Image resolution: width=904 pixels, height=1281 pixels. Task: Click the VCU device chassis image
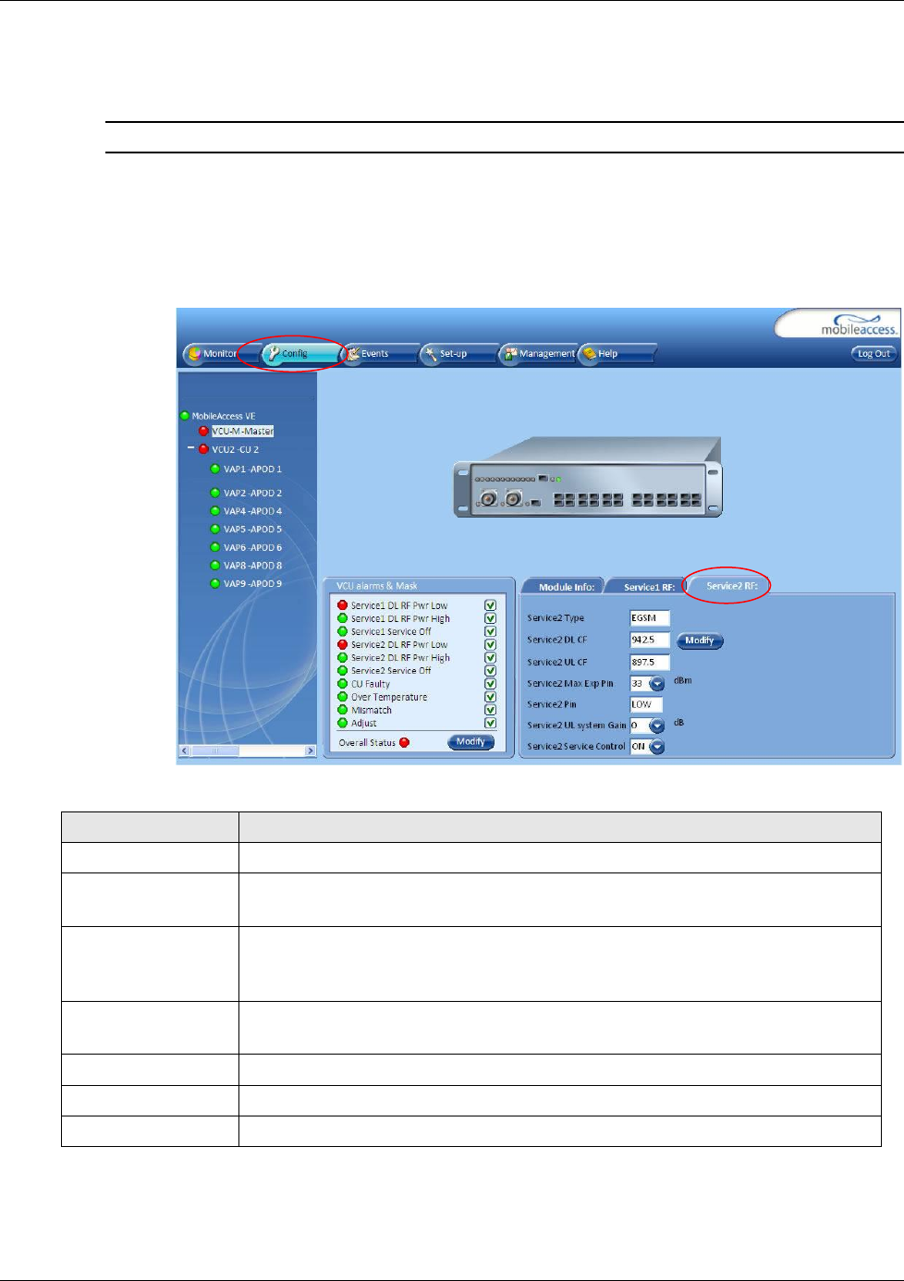pyautogui.click(x=588, y=478)
